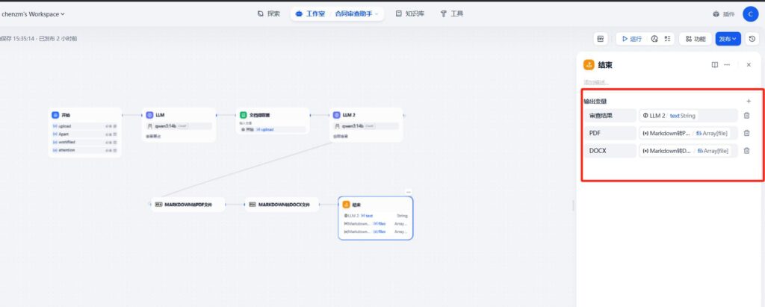Open the checklist icon in top toolbar
Image resolution: width=765 pixels, height=307 pixels.
[x=668, y=38]
